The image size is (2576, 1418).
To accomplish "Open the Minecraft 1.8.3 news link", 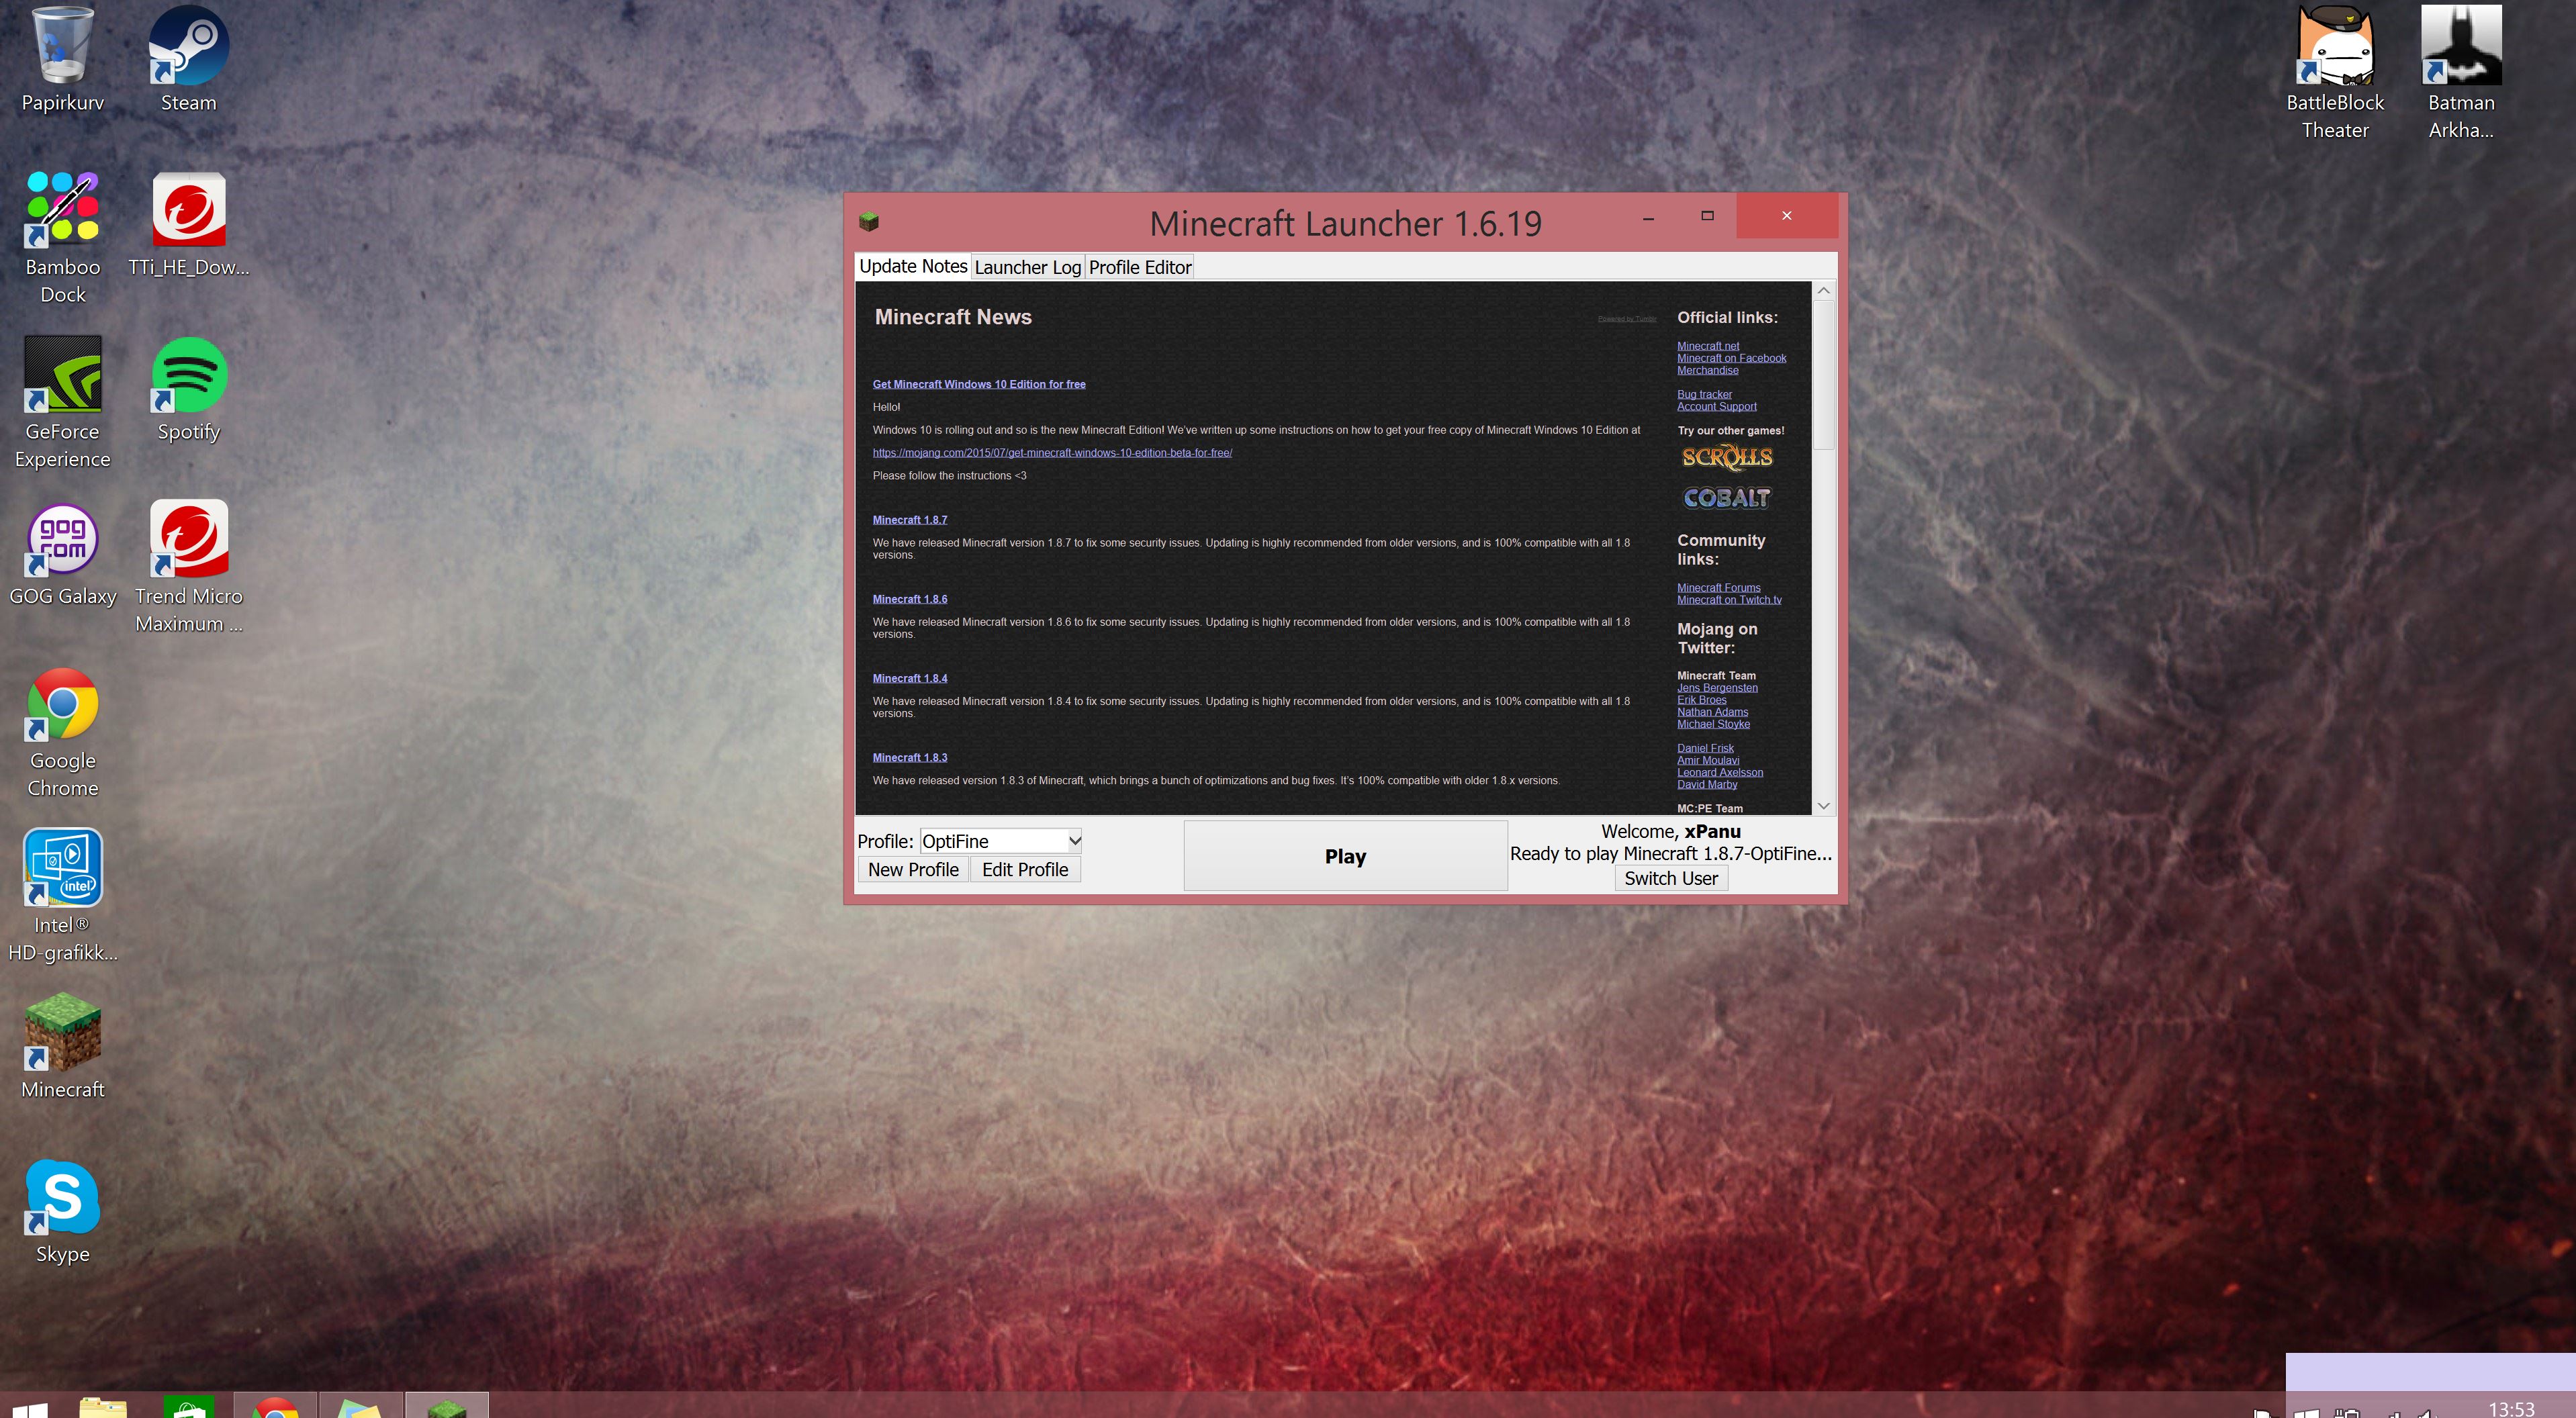I will coord(909,757).
